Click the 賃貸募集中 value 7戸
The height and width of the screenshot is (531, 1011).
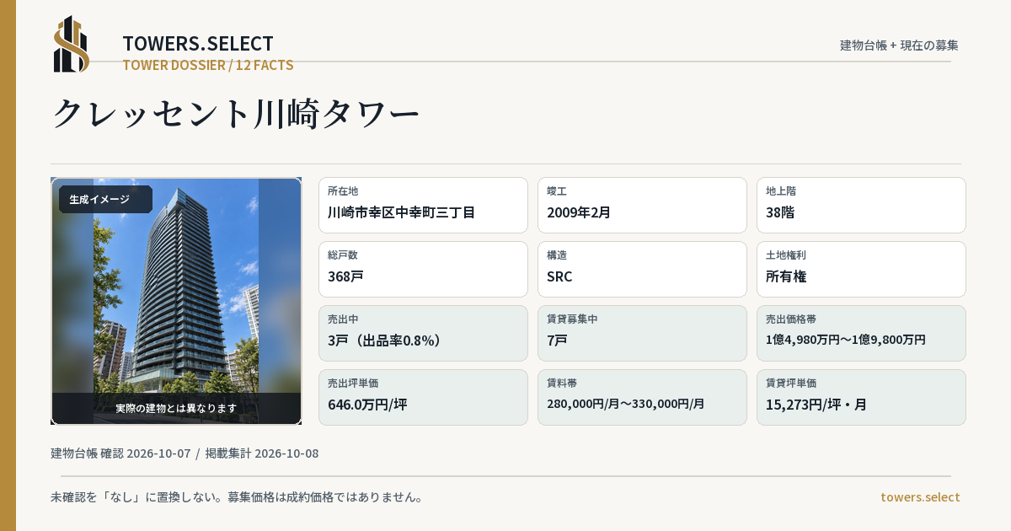coord(557,341)
